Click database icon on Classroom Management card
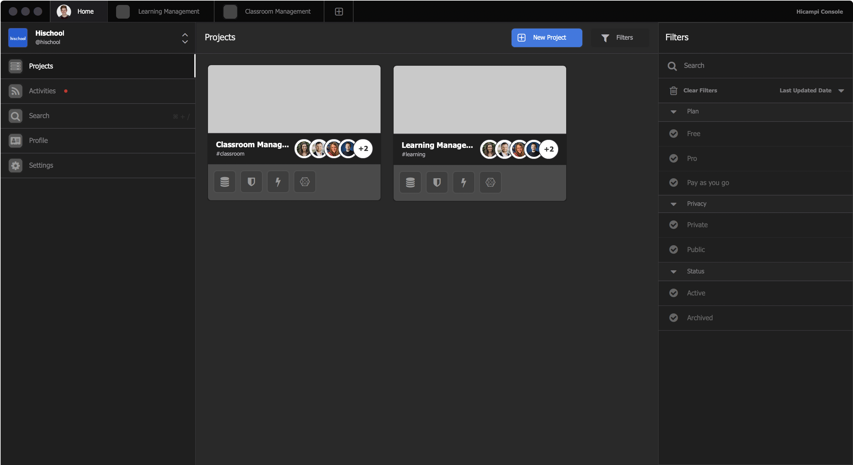Viewport: 853px width, 465px height. coord(224,182)
